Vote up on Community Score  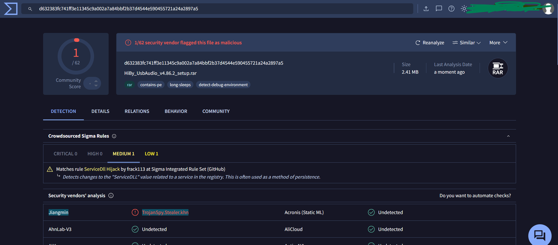96,81
